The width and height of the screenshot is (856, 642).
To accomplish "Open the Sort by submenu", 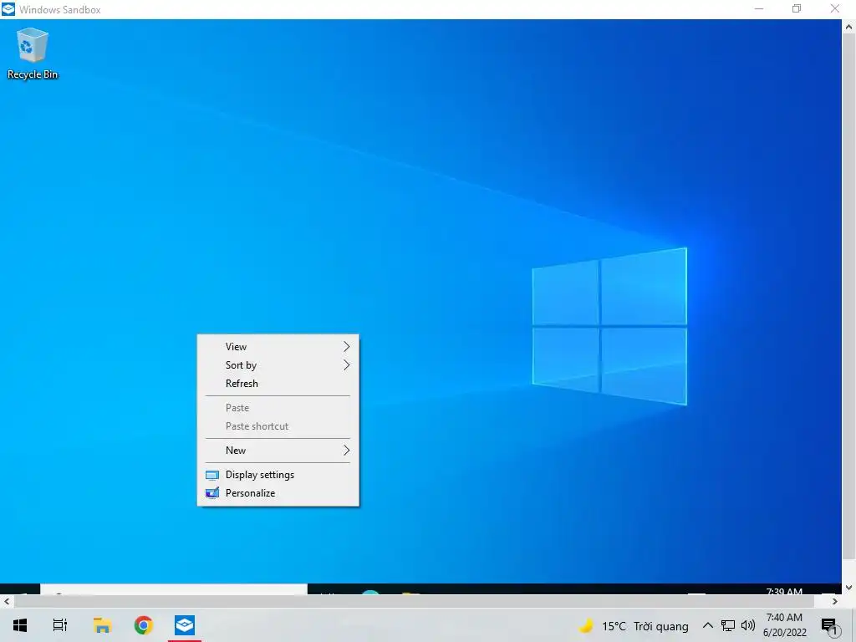I will (x=278, y=365).
